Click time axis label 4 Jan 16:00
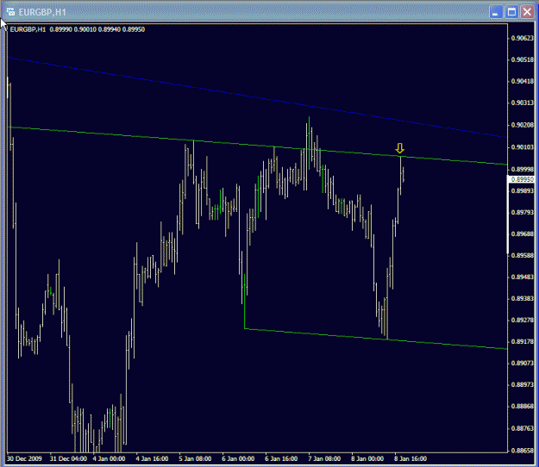 click(x=152, y=458)
